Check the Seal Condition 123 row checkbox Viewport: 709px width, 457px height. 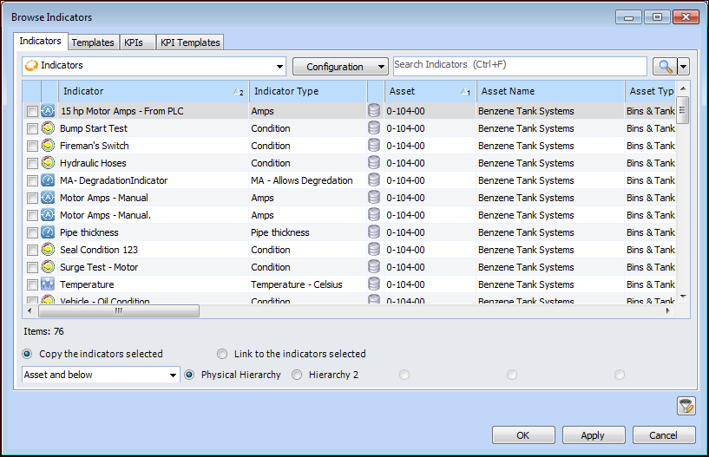pyautogui.click(x=32, y=250)
